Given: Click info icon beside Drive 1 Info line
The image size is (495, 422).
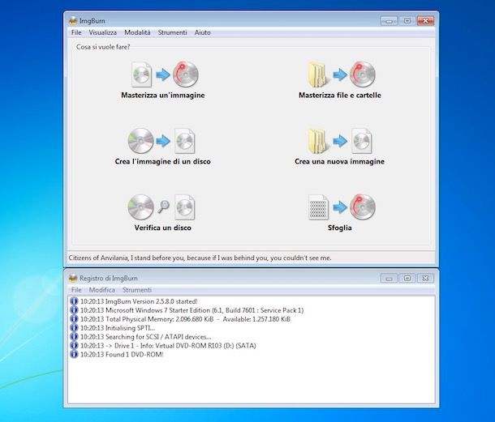Looking at the screenshot, I should click(x=74, y=345).
